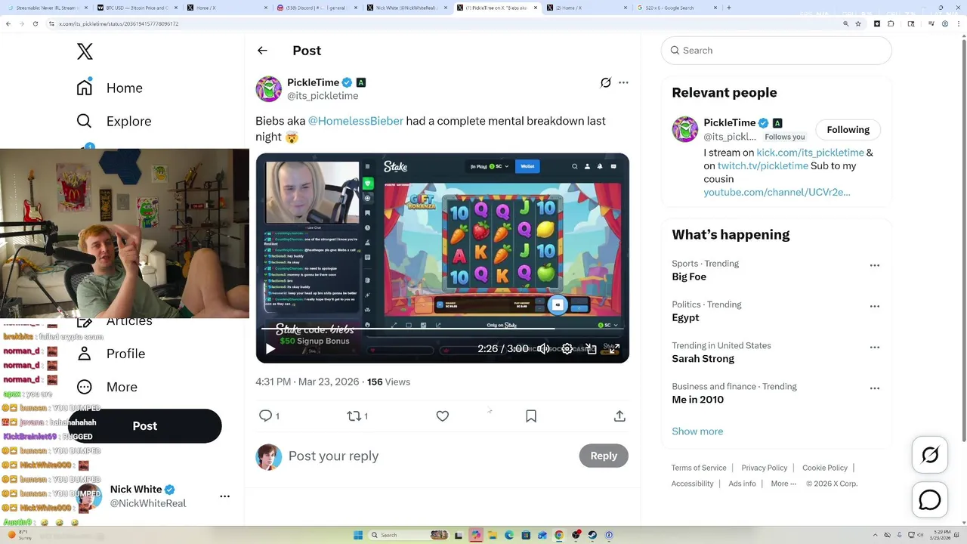The image size is (967, 544).
Task: Switch to Discord general browser tab
Action: (x=316, y=8)
